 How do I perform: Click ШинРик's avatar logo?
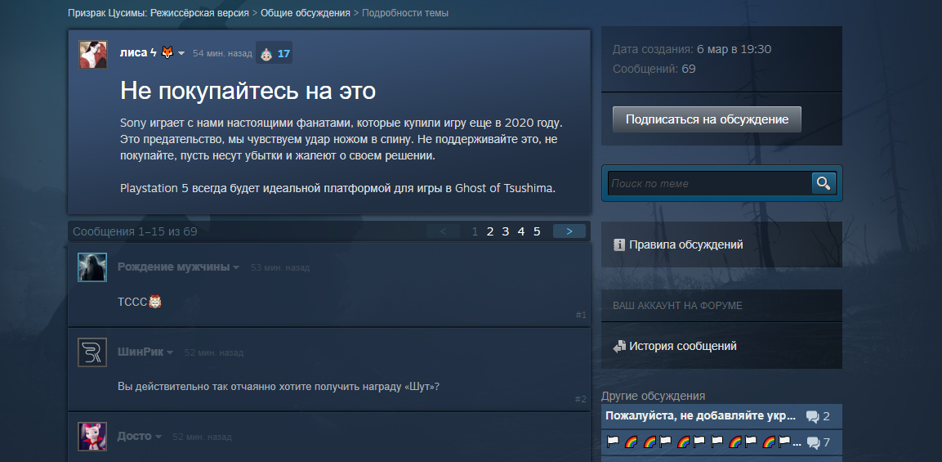92,352
